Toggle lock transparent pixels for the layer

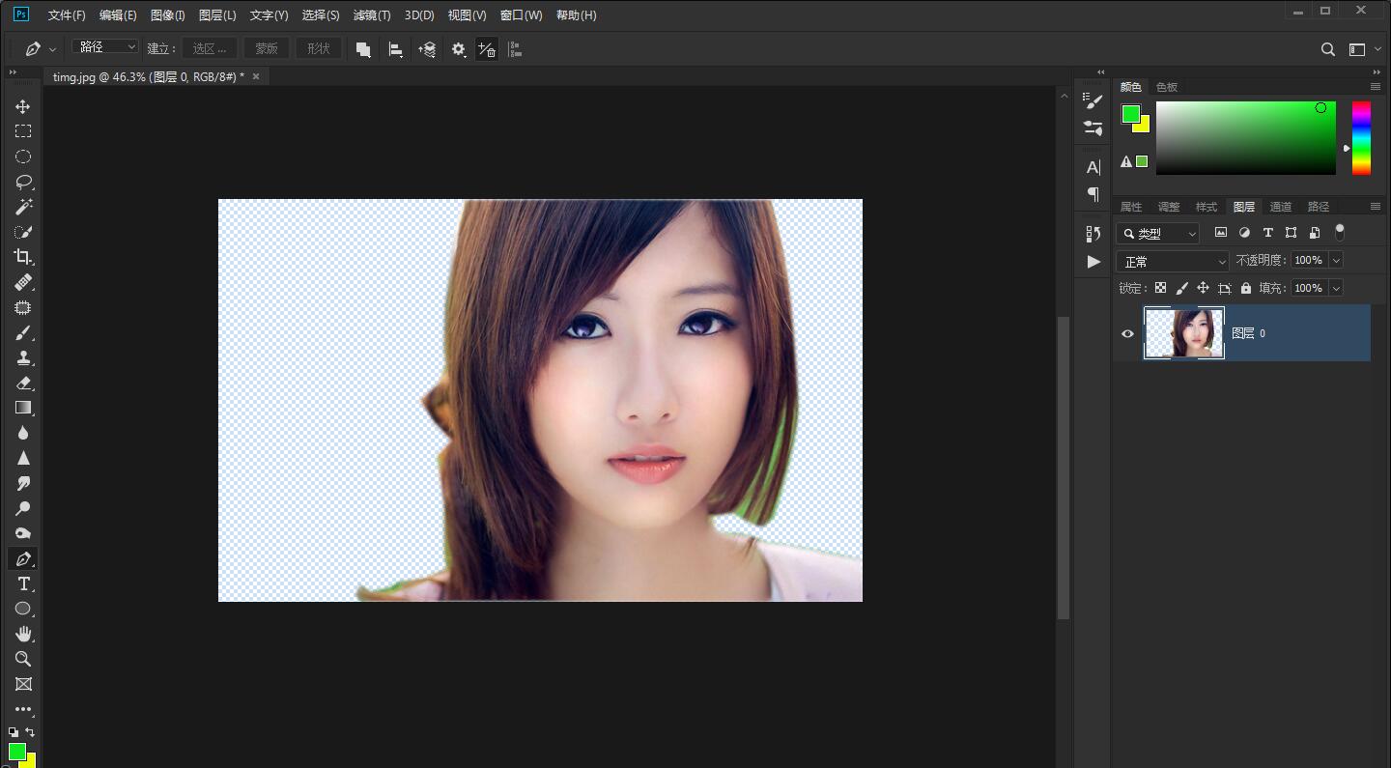(1160, 288)
